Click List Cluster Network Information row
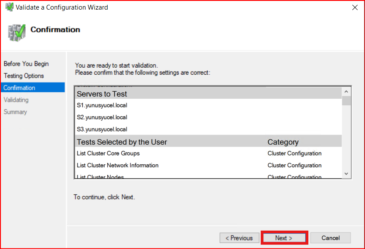This screenshot has width=365, height=249. tap(118, 165)
